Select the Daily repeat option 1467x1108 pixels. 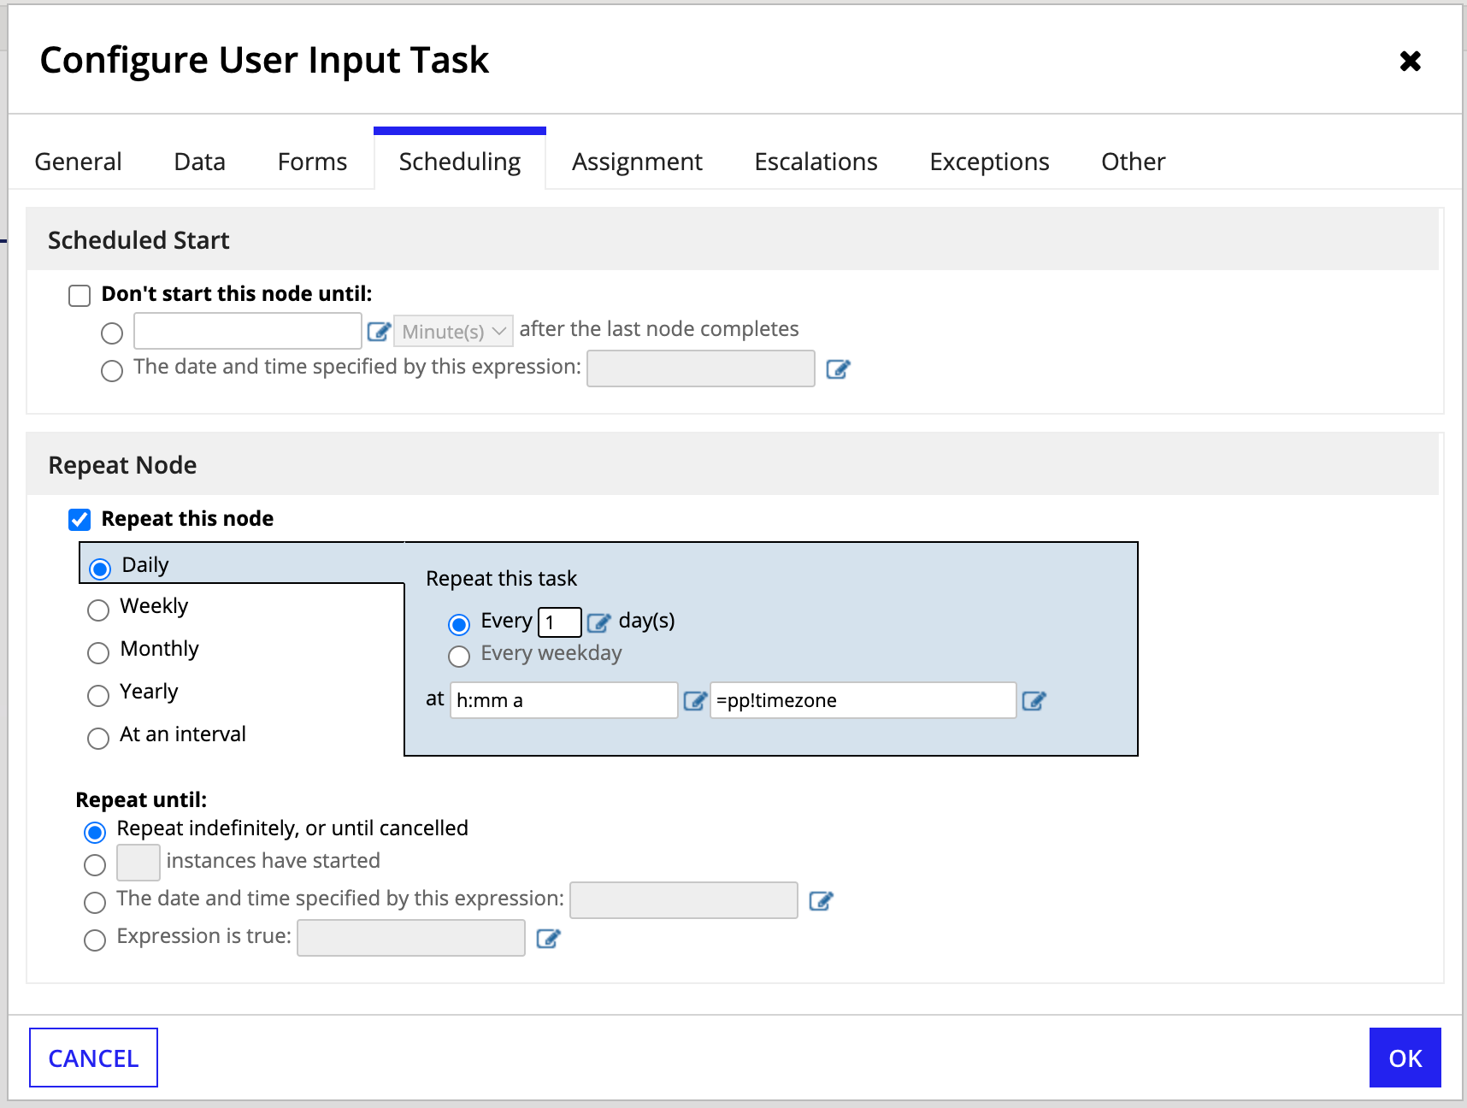[x=100, y=569]
